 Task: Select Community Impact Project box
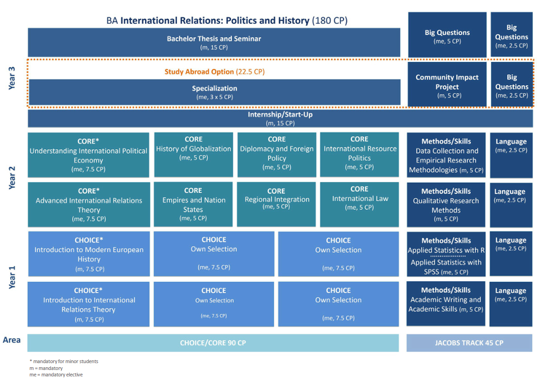(447, 86)
